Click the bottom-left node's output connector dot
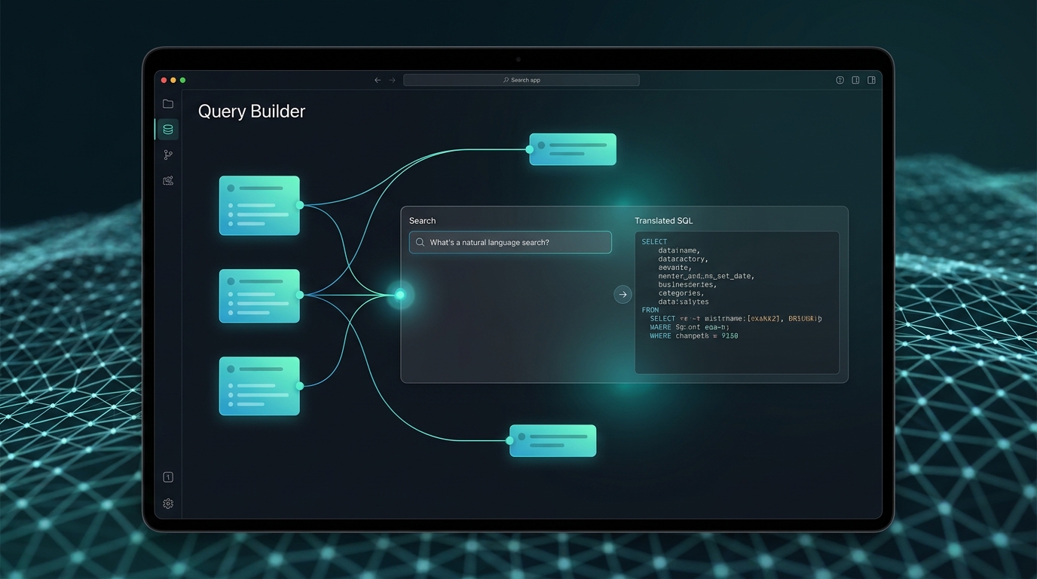The width and height of the screenshot is (1037, 579). 300,386
